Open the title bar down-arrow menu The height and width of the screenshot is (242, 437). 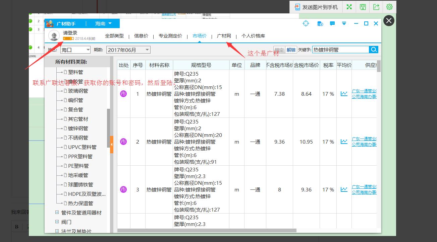pyautogui.click(x=344, y=23)
